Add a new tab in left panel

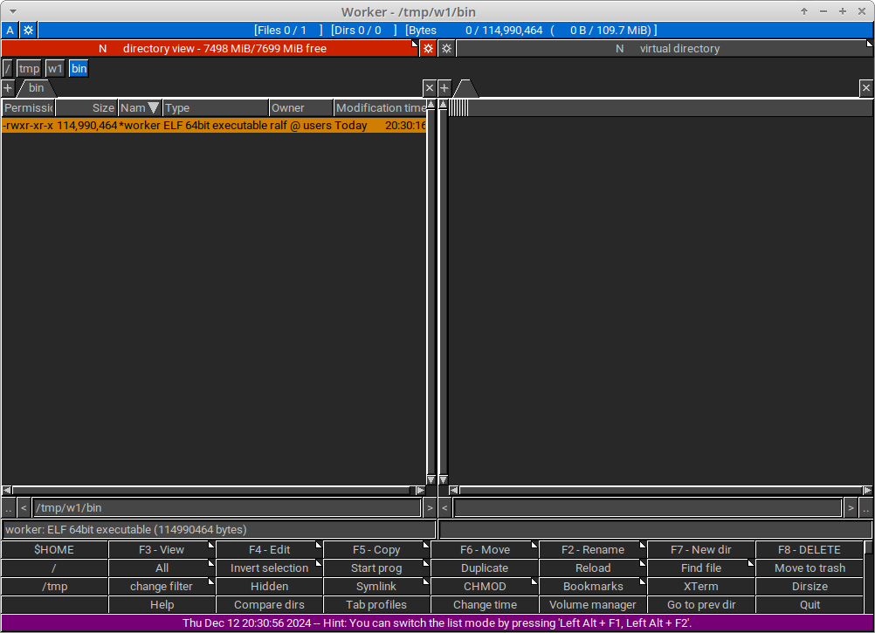point(8,88)
